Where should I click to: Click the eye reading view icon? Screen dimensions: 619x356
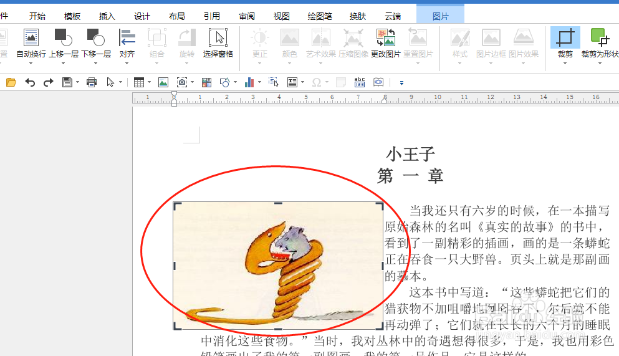[378, 82]
